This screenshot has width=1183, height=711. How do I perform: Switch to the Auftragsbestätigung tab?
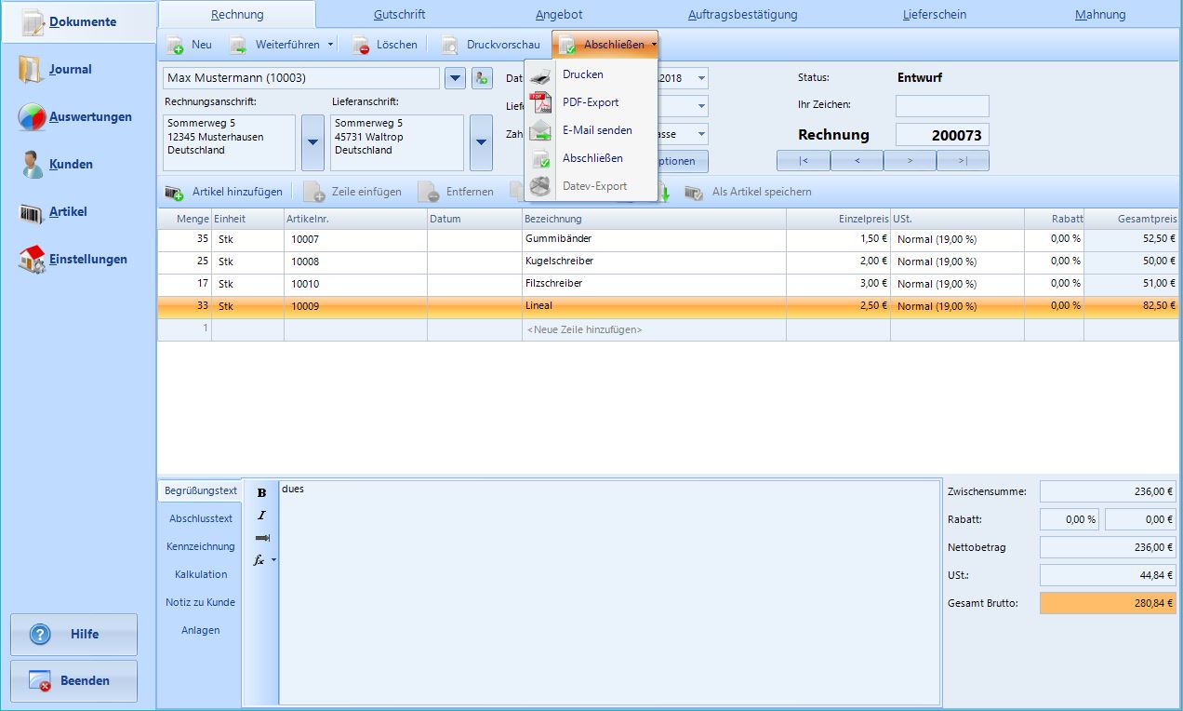coord(743,14)
